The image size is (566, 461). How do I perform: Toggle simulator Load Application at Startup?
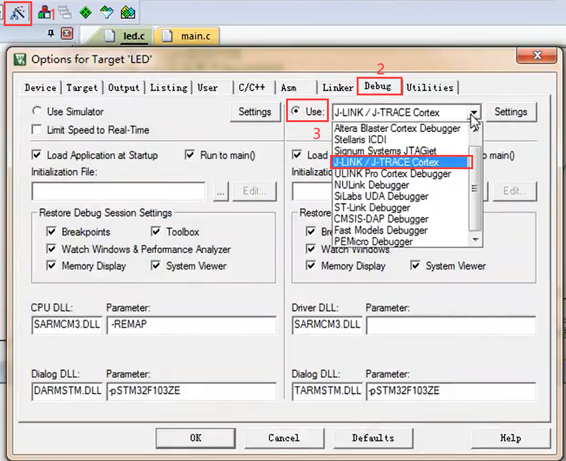(x=37, y=155)
